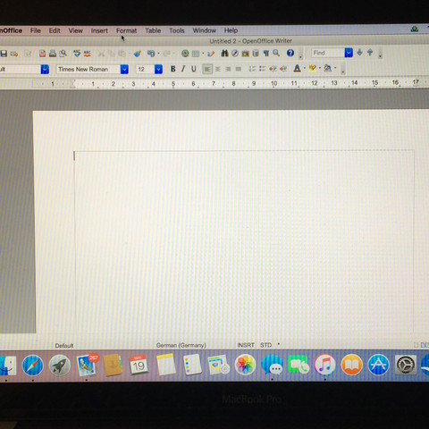Open the Edit menu
The image size is (429, 429).
click(x=55, y=30)
